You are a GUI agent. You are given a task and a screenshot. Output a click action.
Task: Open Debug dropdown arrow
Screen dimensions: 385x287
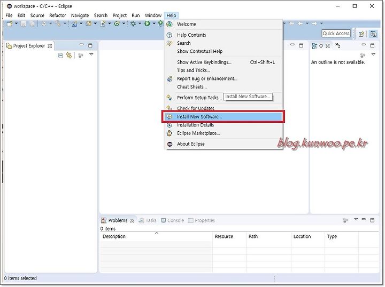pyautogui.click(x=140, y=23)
